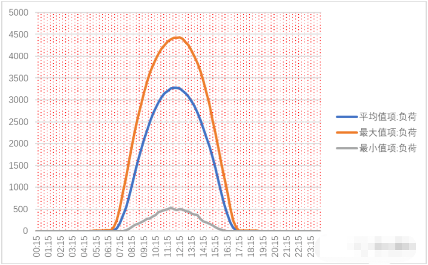Click the 08:15 time axis label
The image size is (428, 265).
pos(132,247)
